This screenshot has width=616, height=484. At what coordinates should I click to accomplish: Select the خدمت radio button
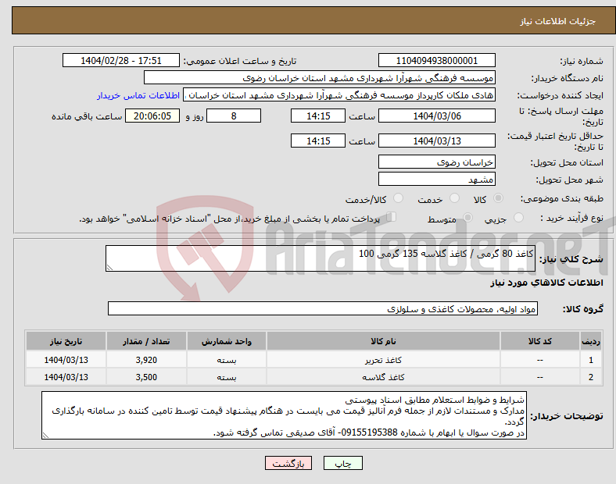tap(454, 198)
